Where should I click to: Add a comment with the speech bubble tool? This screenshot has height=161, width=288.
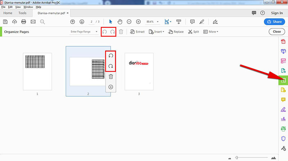192,22
